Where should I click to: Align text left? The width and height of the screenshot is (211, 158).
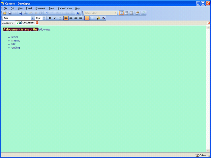66,18
